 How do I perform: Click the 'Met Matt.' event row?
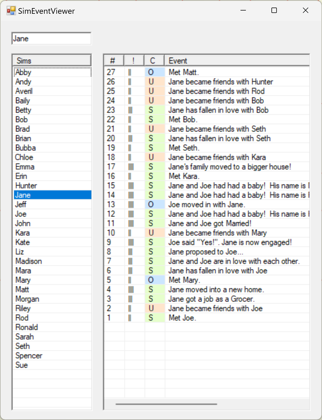[x=207, y=72]
